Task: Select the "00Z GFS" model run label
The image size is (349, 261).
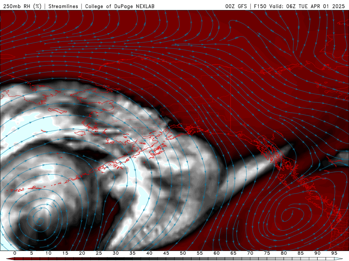Action: [236, 6]
